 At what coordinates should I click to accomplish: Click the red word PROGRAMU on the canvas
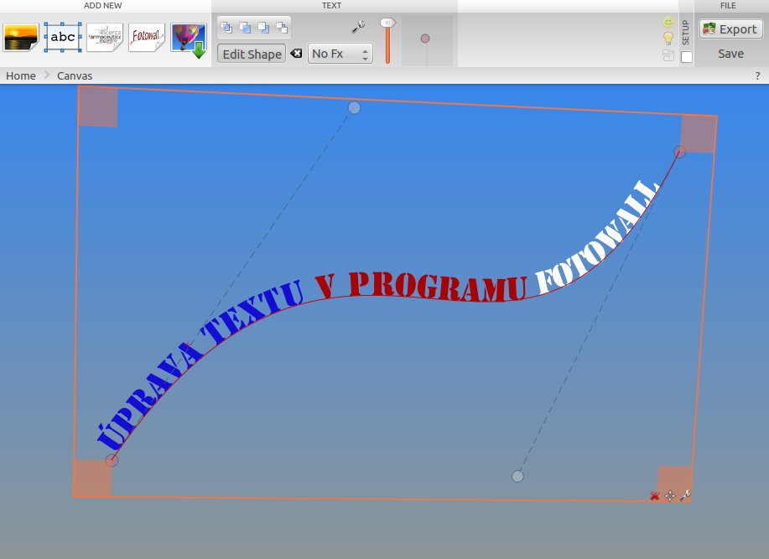click(x=438, y=286)
